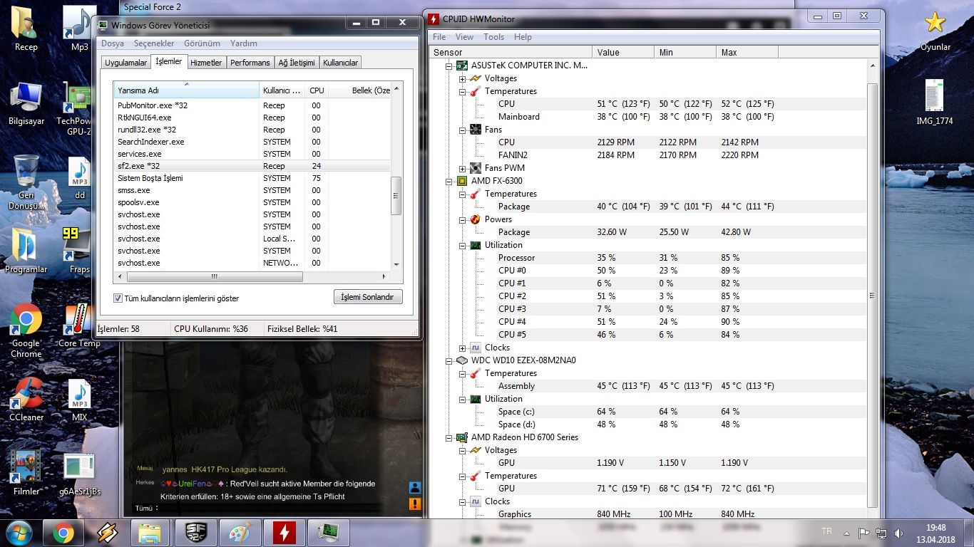Open the Oyunlar star icon on desktop
Screen dimensions: 974x547
935,30
